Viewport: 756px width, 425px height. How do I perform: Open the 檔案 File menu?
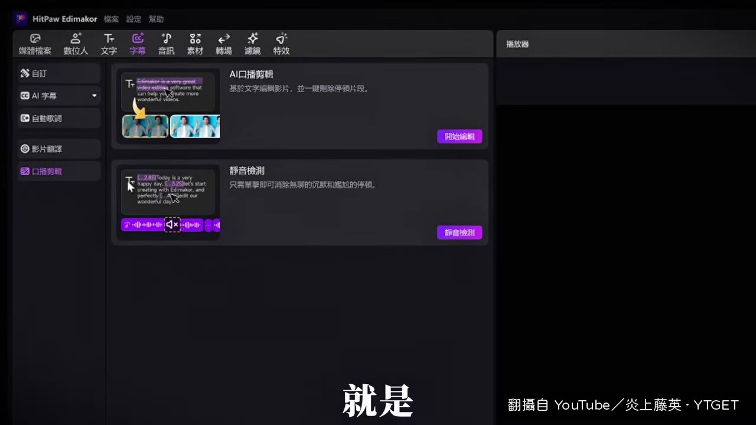(111, 19)
